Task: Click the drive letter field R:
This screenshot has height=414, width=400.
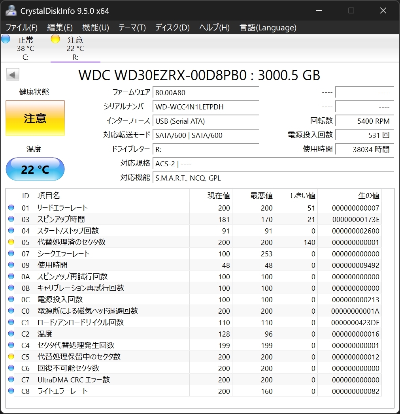Action: [206, 150]
